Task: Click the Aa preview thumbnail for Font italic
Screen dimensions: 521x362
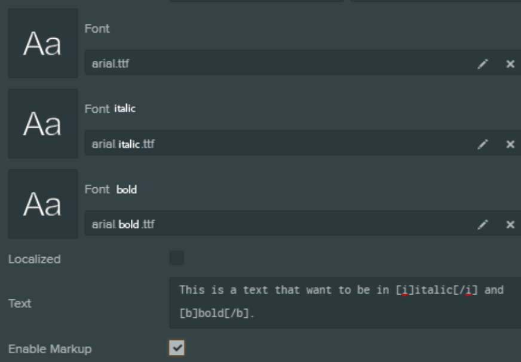Action: (43, 123)
